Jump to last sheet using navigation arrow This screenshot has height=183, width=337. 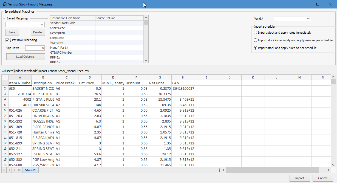(x=19, y=170)
